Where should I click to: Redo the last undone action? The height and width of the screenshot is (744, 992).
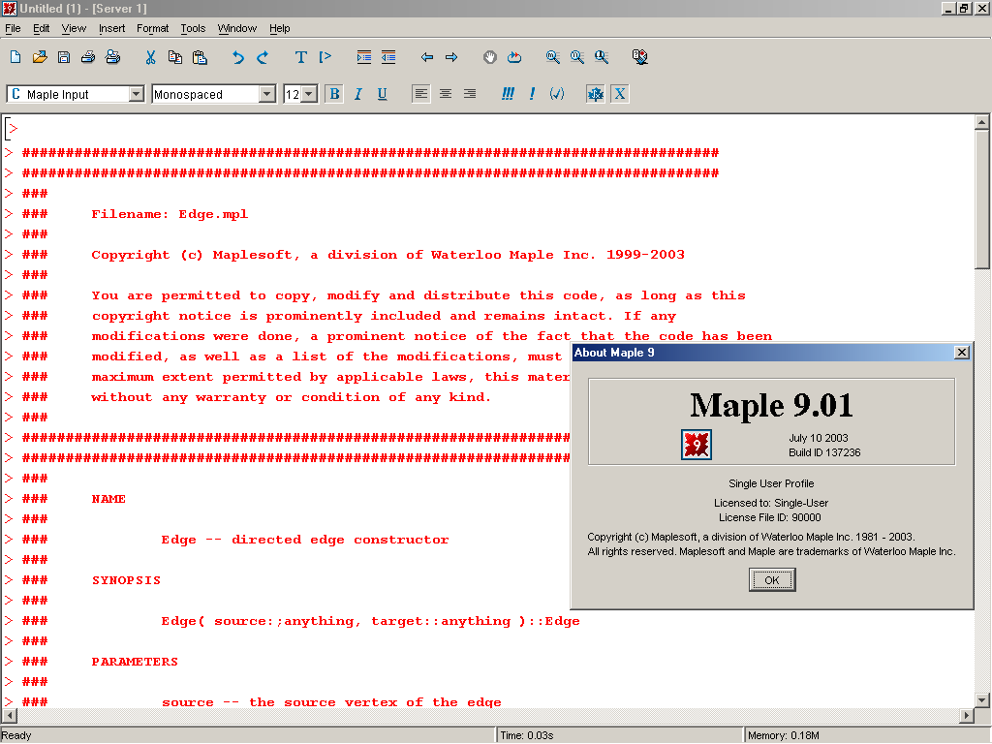point(262,57)
